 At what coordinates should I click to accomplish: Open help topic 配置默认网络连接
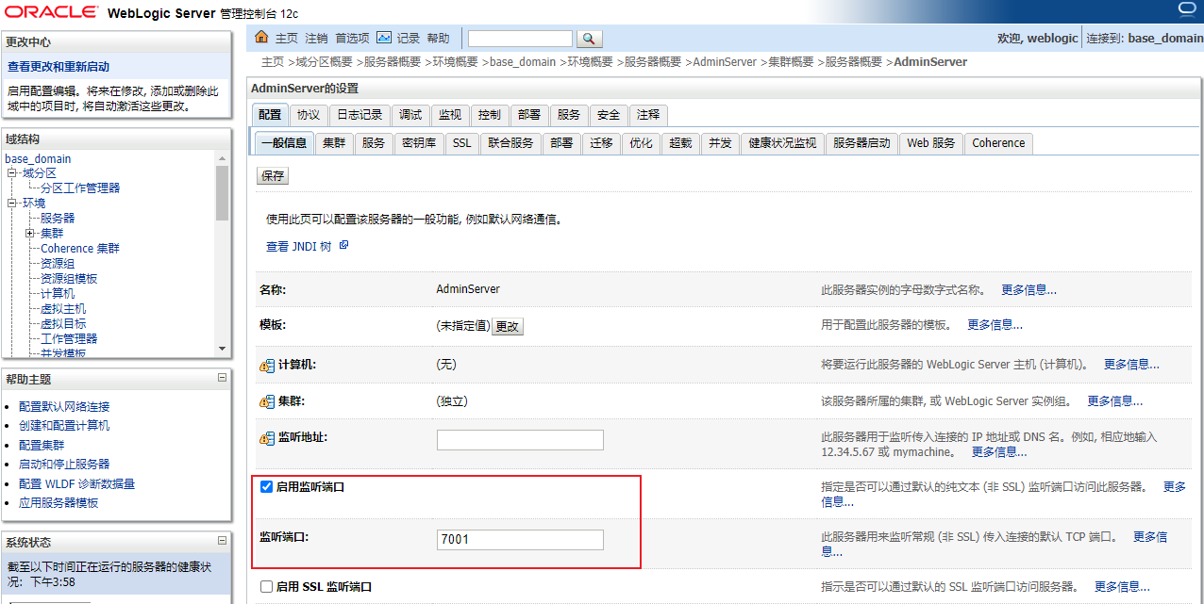(64, 407)
